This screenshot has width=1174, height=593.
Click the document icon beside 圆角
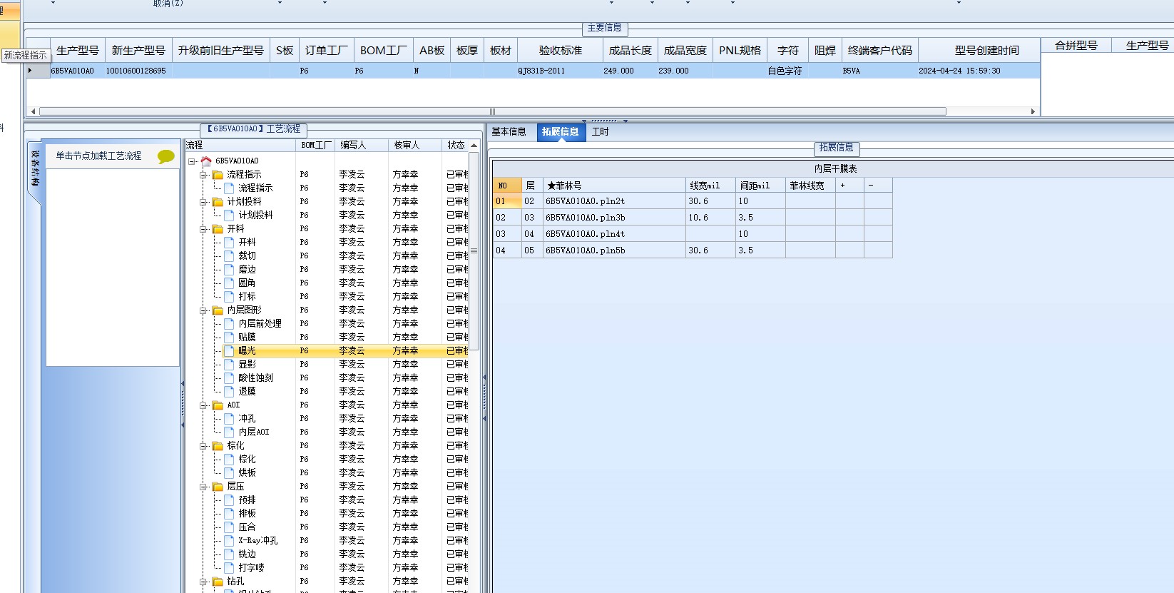(x=229, y=283)
